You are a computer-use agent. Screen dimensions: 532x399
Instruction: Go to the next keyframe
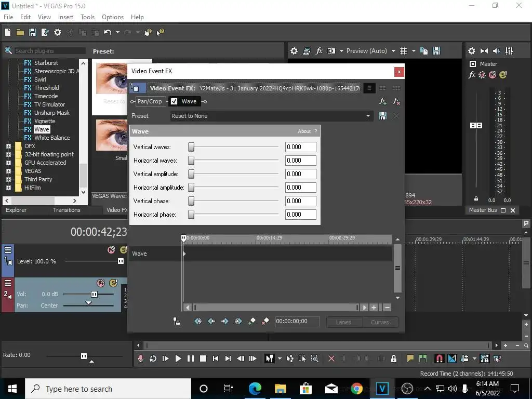(x=224, y=321)
